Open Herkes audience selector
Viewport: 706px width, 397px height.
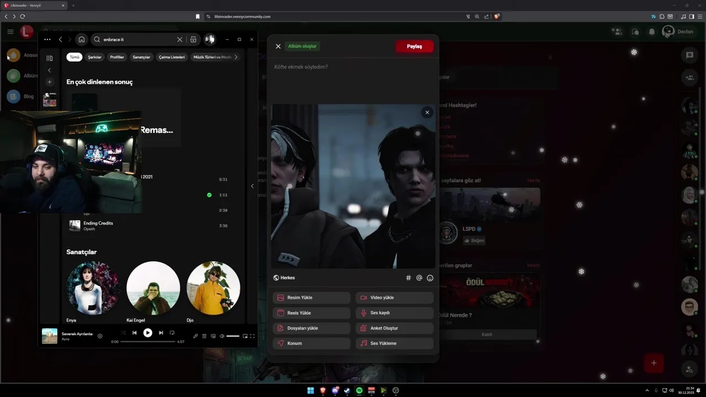tap(284, 278)
